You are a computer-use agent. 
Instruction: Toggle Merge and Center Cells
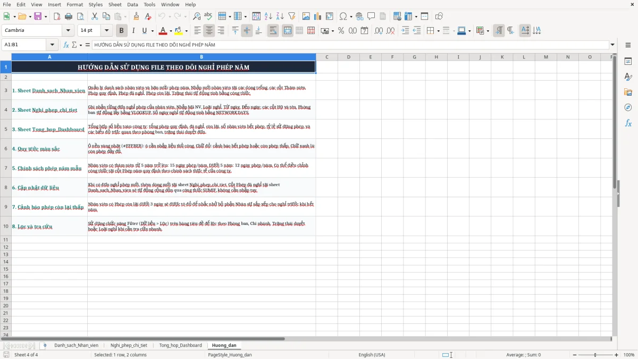[x=287, y=31]
